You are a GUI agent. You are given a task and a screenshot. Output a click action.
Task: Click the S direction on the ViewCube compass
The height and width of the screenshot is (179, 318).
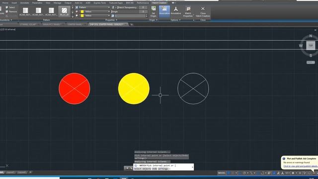pyautogui.click(x=311, y=55)
